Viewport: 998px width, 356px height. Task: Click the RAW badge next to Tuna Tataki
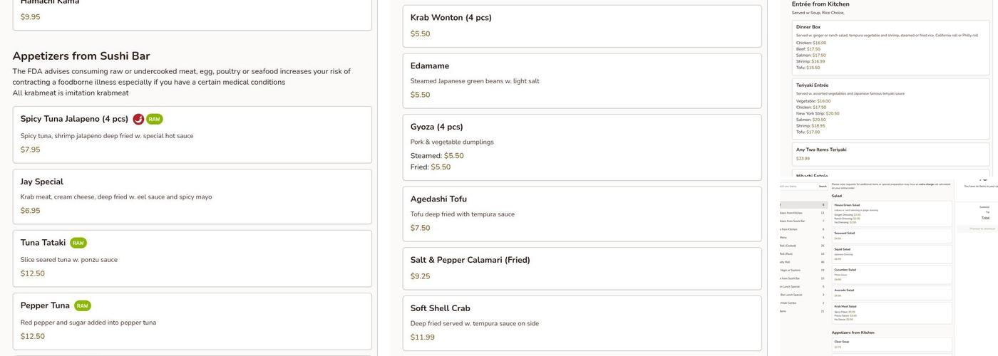(x=78, y=243)
